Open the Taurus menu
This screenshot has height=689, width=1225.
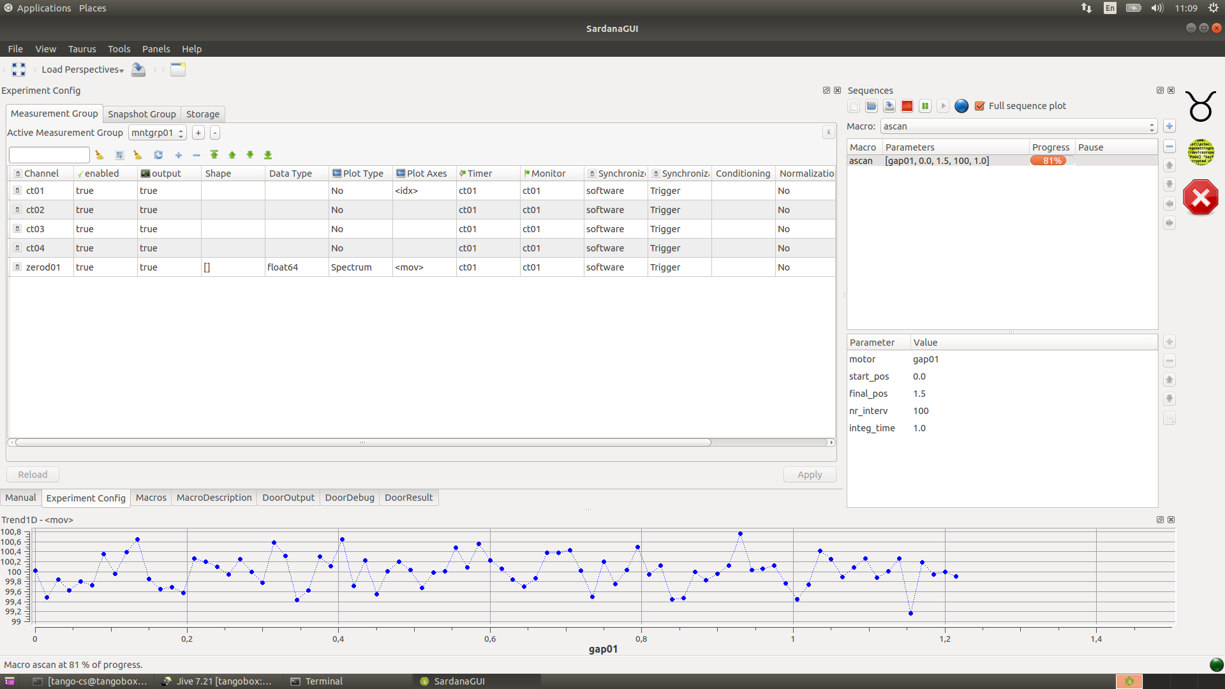[82, 49]
